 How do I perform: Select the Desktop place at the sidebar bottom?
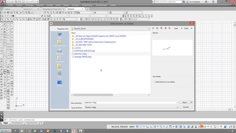(x=59, y=83)
